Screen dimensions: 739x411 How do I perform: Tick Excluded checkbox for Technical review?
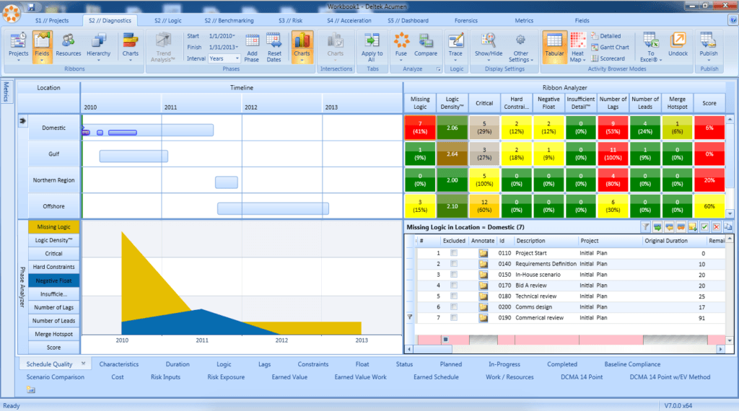pos(454,296)
